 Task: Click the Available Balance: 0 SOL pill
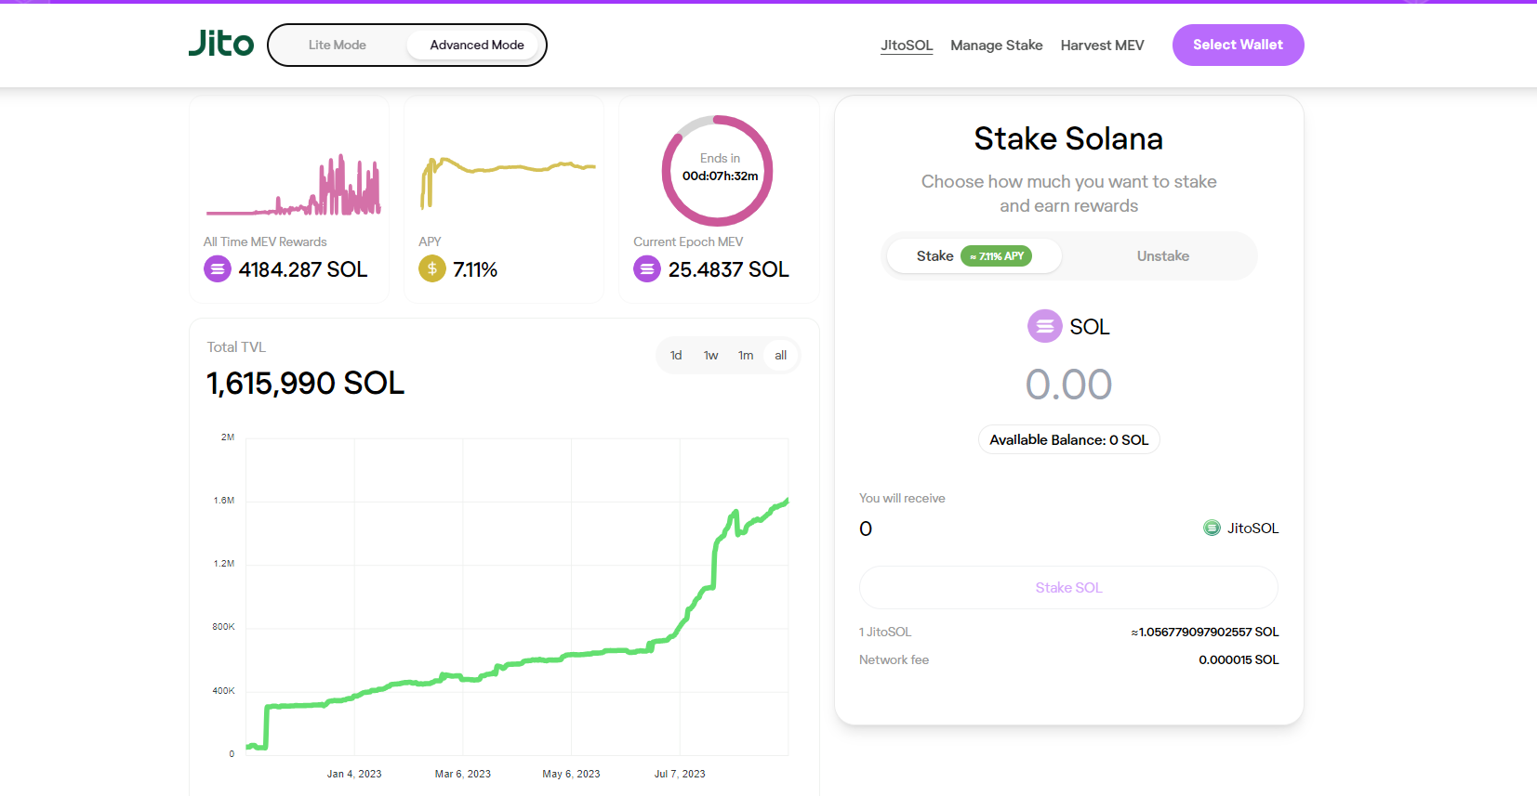coord(1069,440)
